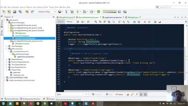188x106 pixels.
Task: Expand the com.digitalthinking.ada_quartz.config package
Action: pos(9,28)
